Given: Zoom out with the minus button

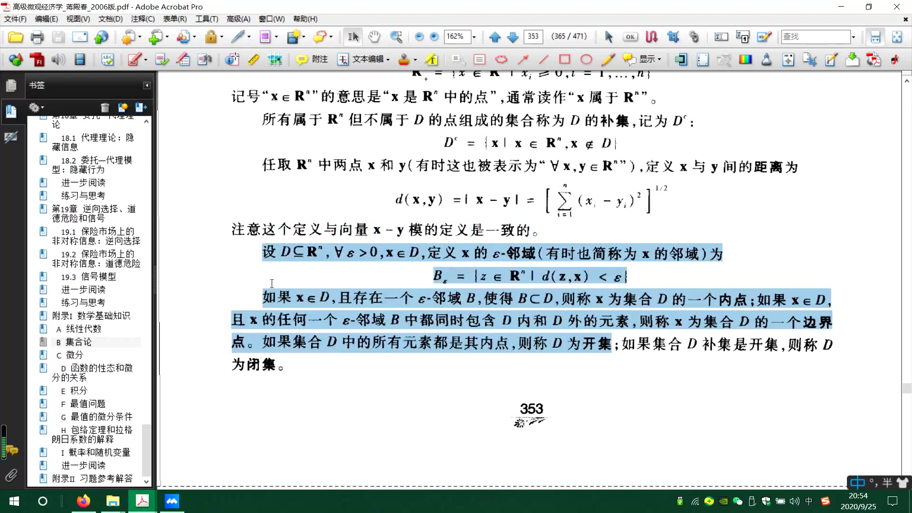Looking at the screenshot, I should pos(419,37).
